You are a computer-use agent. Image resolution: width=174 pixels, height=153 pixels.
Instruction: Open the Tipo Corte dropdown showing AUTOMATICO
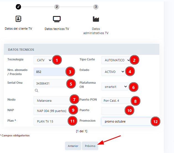pos(115,60)
